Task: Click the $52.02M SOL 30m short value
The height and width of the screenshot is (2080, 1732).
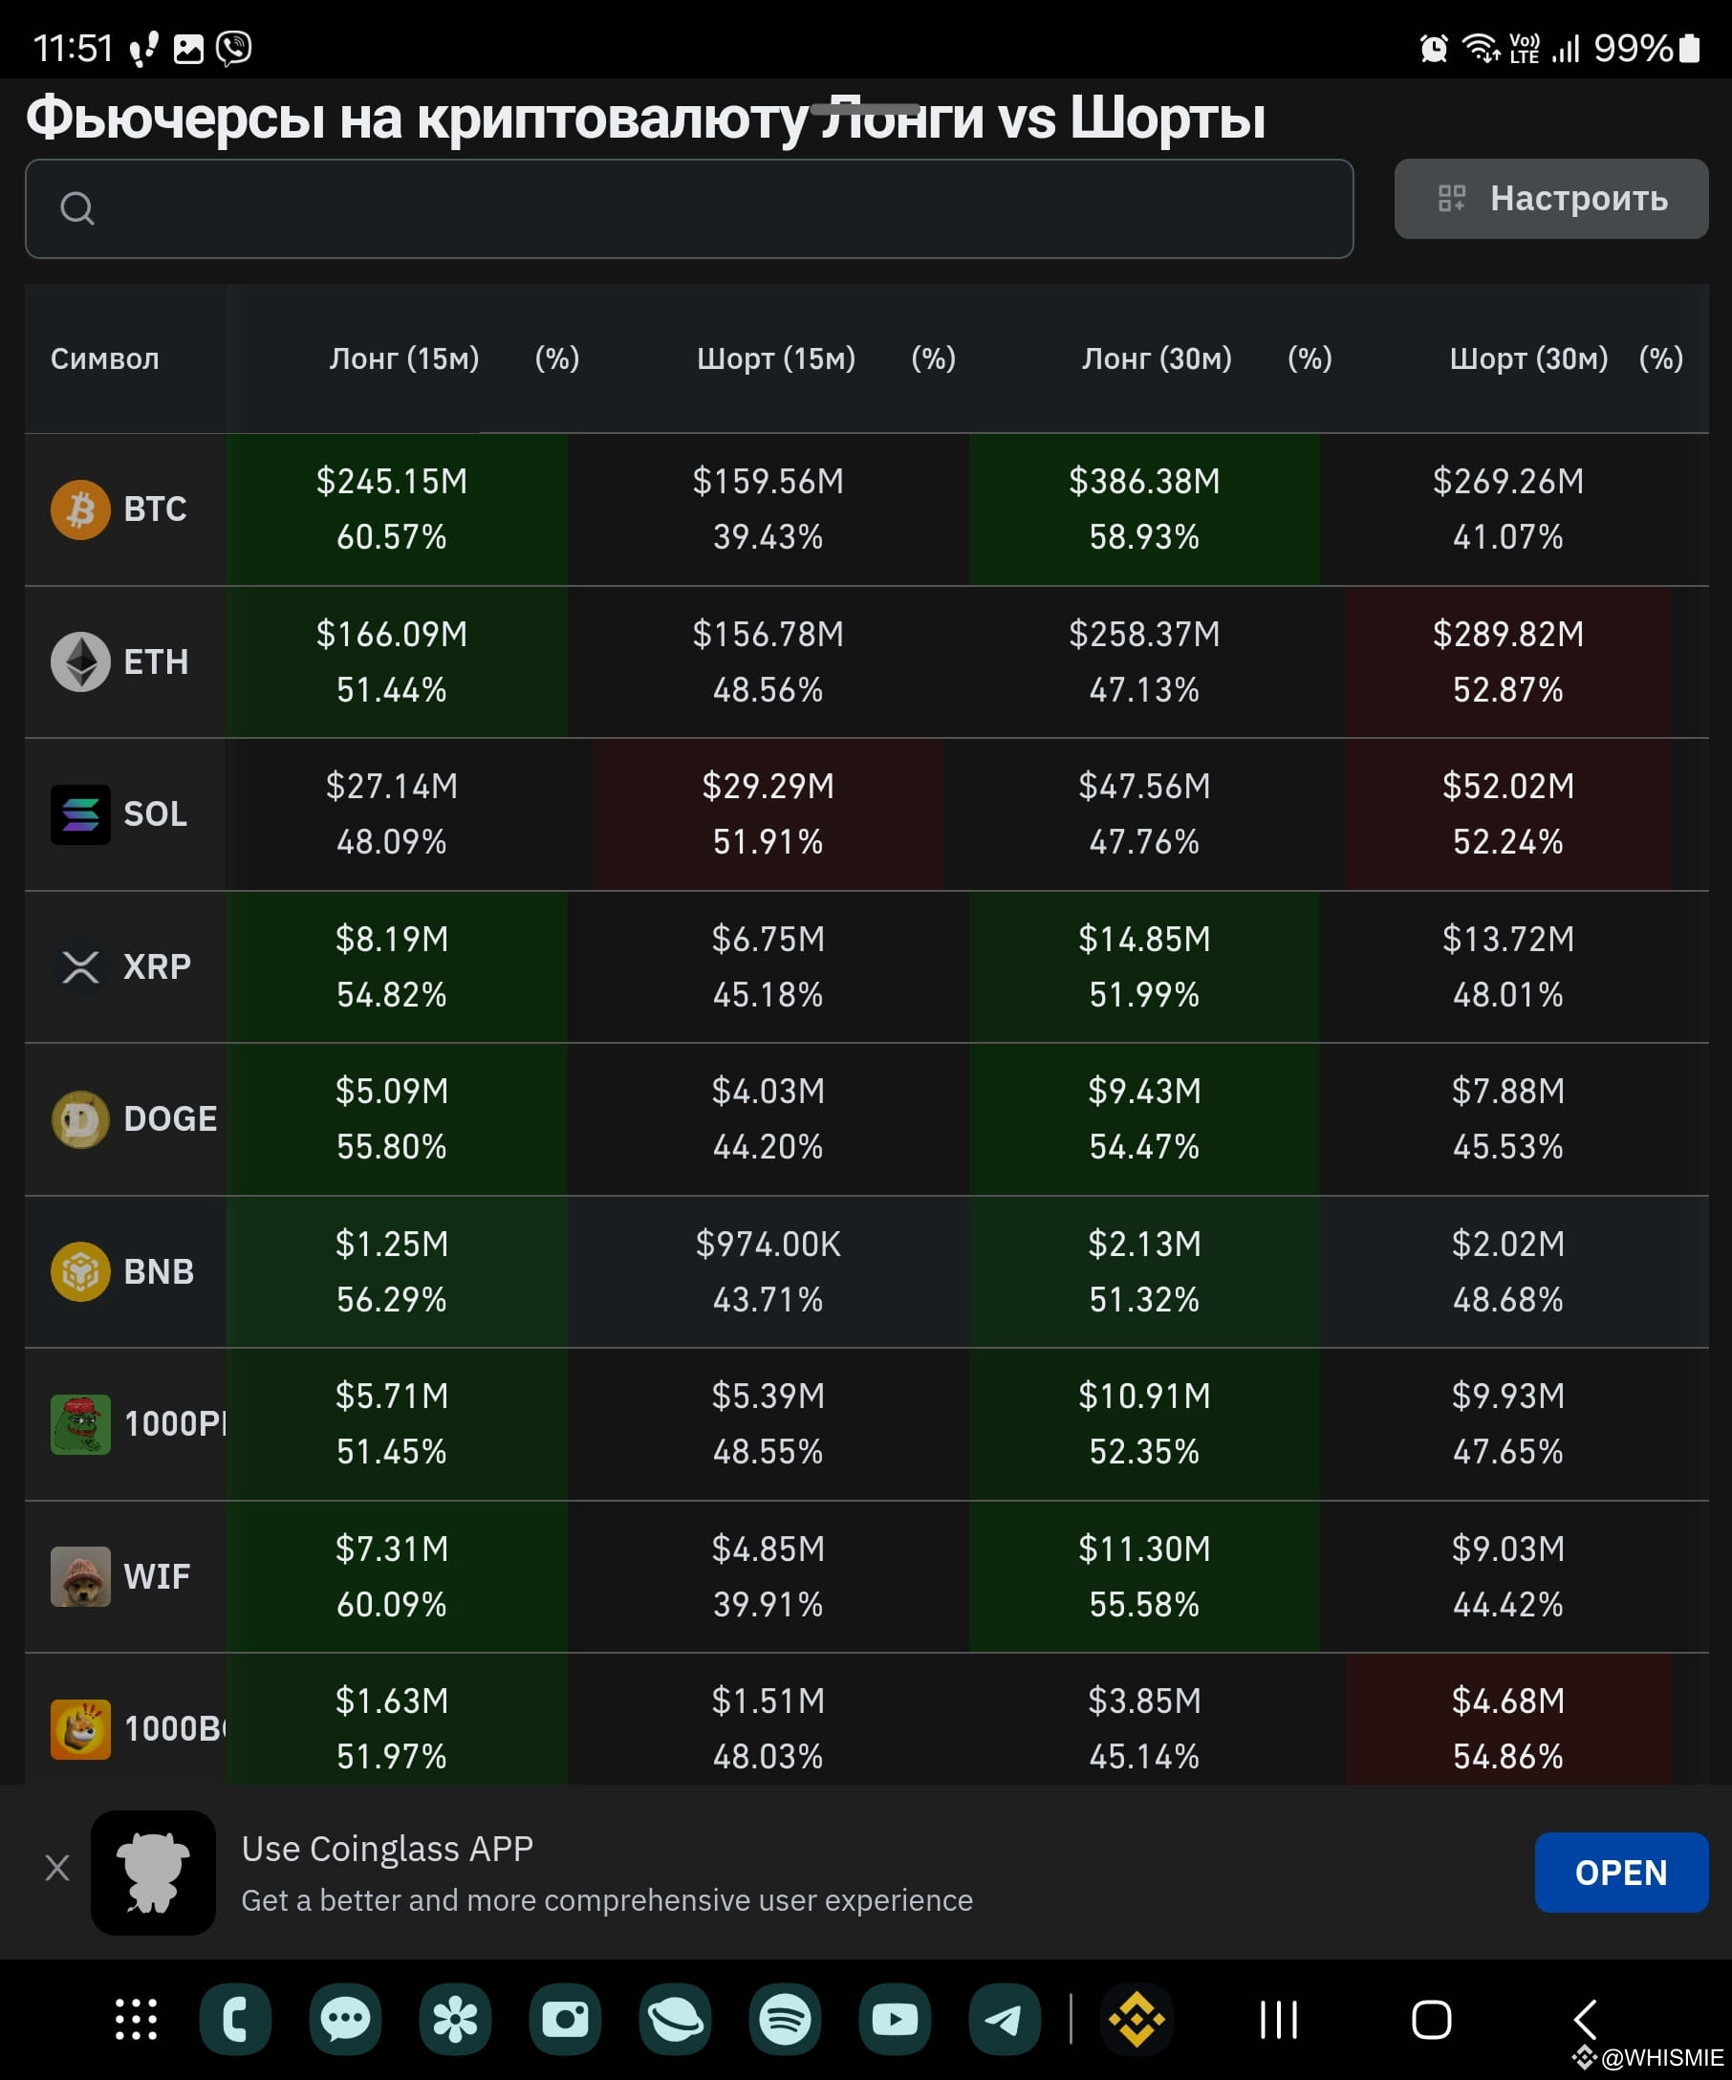Action: pyautogui.click(x=1508, y=787)
